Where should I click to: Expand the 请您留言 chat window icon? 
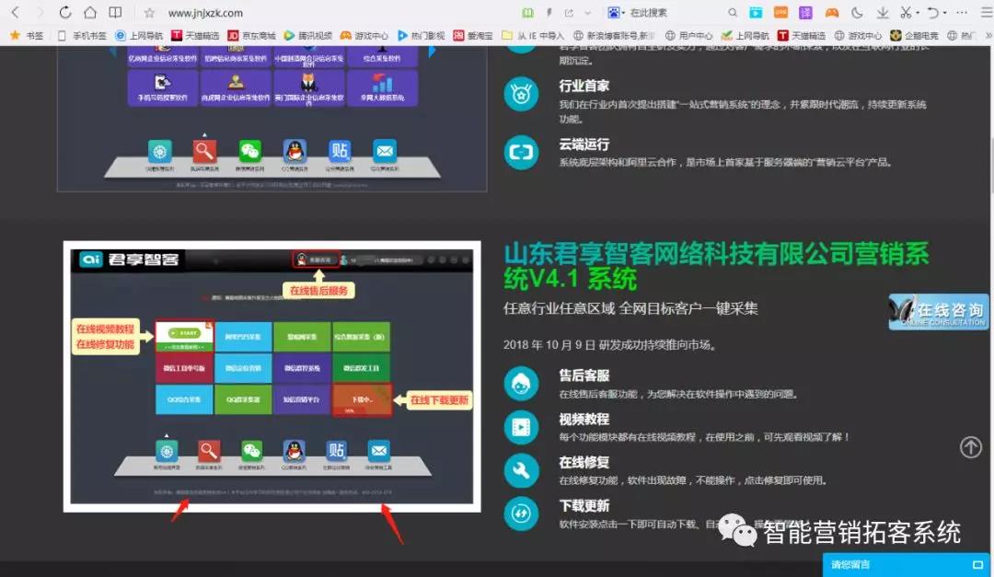tap(977, 564)
